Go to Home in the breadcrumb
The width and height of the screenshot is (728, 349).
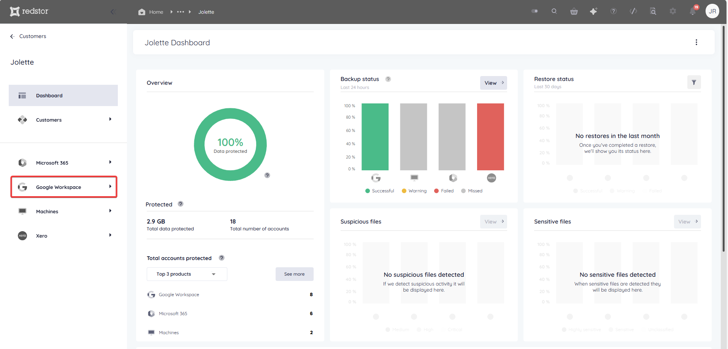pyautogui.click(x=156, y=12)
